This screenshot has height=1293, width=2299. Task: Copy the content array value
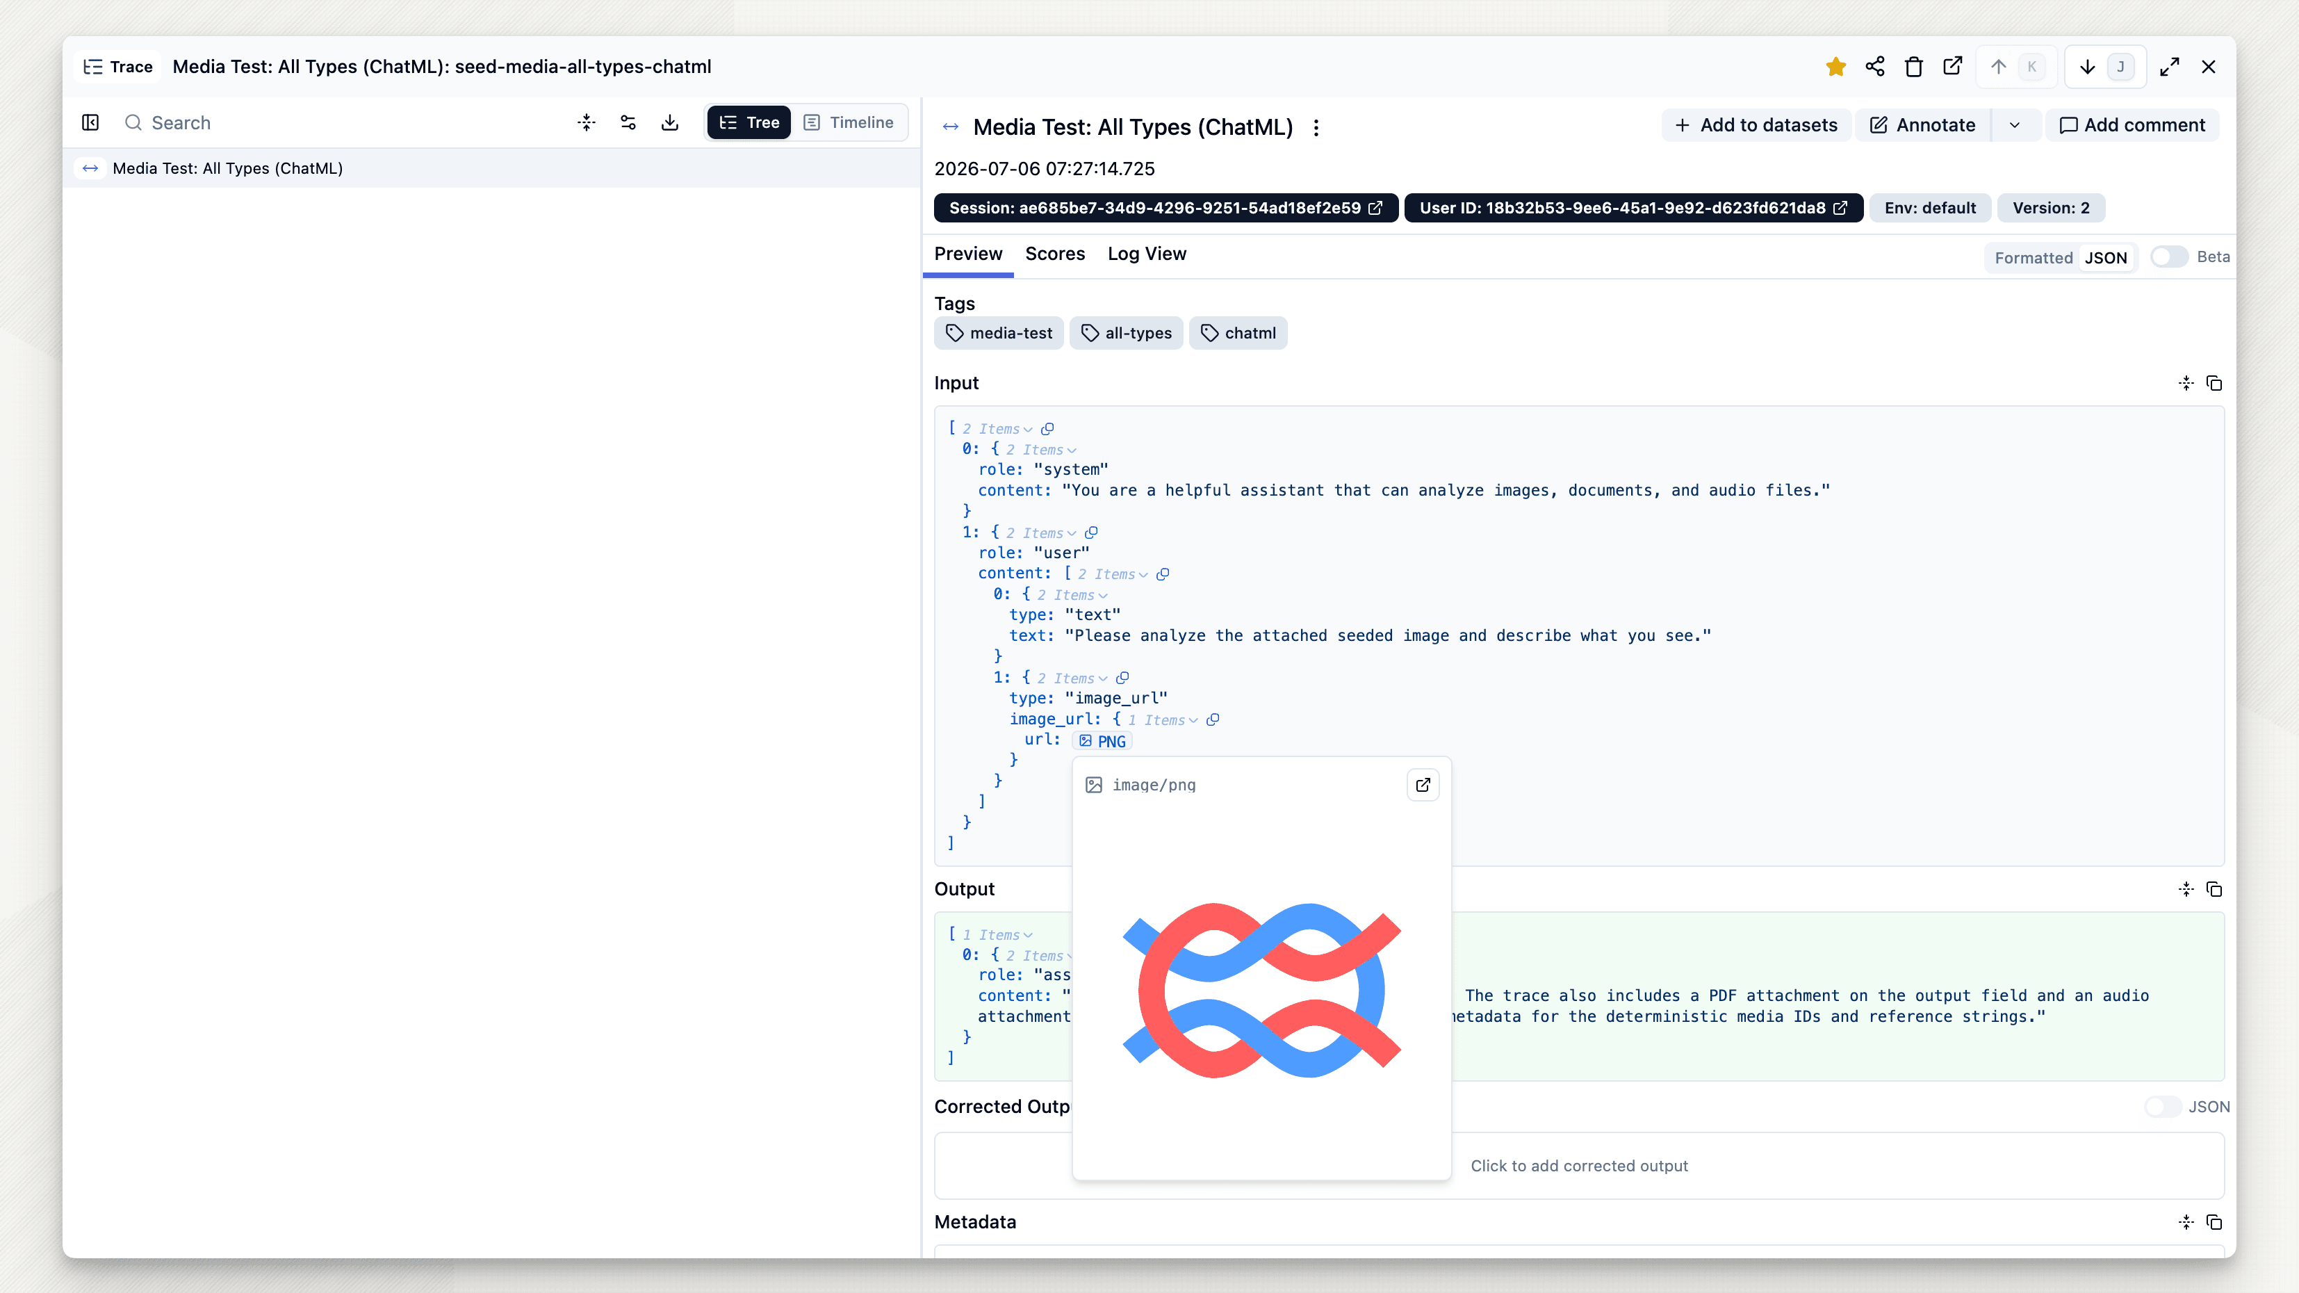click(x=1163, y=574)
